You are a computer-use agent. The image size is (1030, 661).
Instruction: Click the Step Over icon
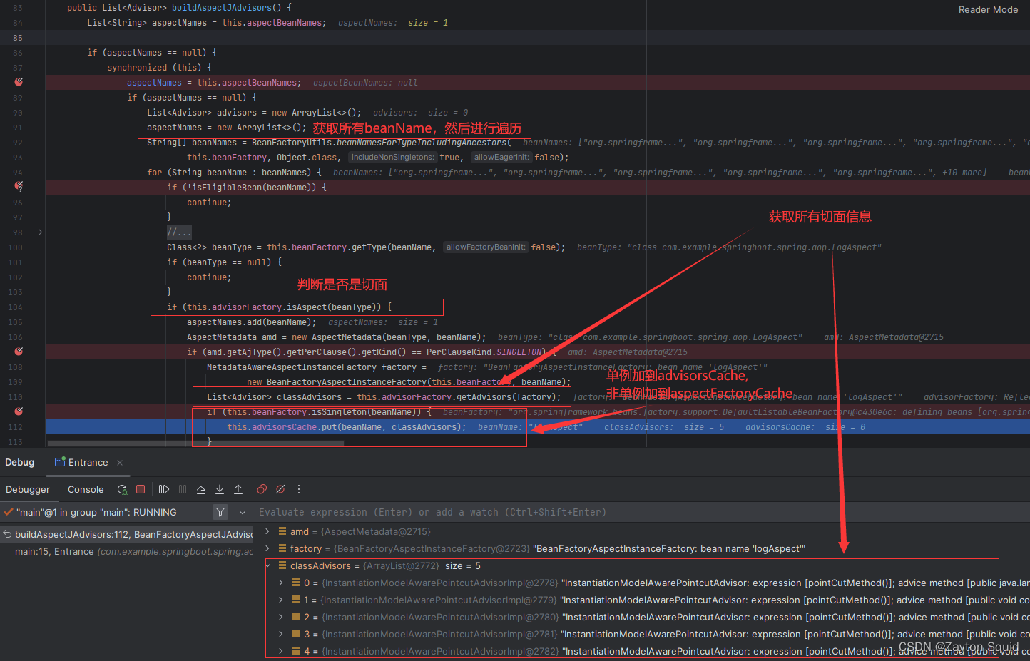(201, 489)
